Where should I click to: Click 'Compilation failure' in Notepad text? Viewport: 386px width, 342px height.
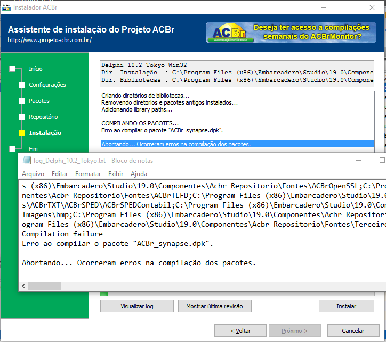[62, 234]
